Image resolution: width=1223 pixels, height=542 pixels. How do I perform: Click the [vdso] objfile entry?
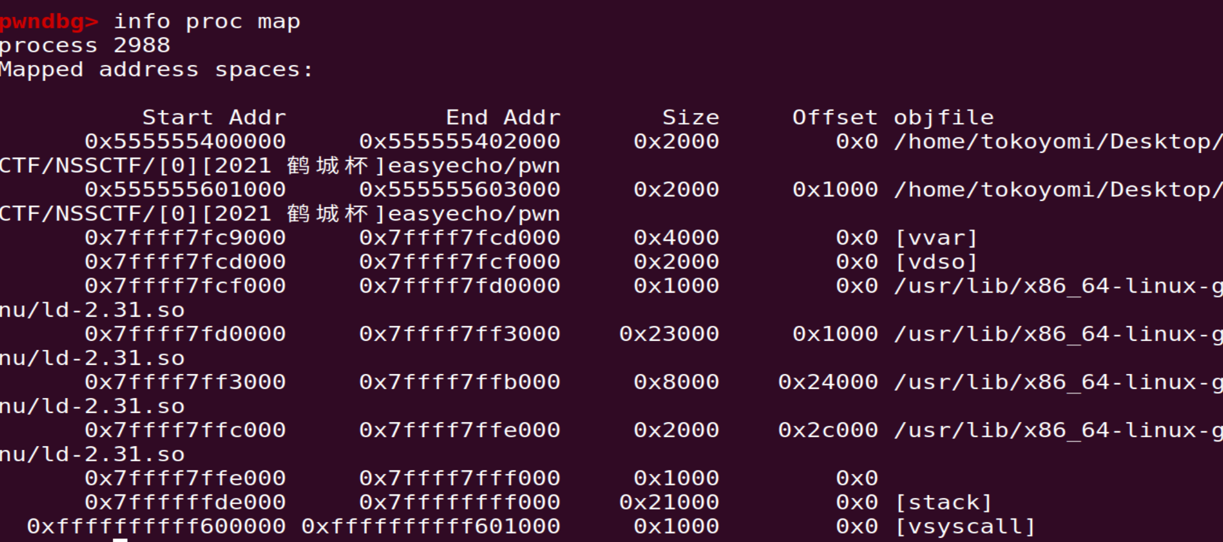[936, 262]
